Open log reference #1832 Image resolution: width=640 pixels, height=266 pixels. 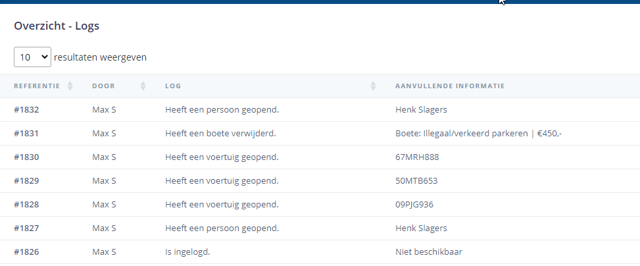coord(26,110)
